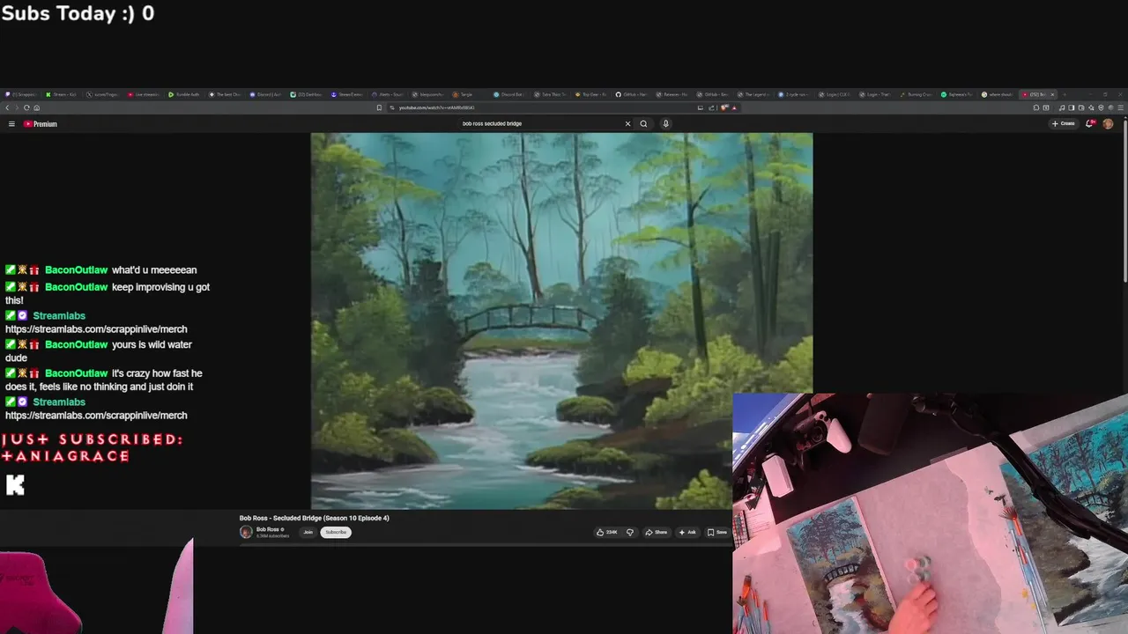Click the webcam overlay of painting desk
The image size is (1128, 634).
tap(930, 513)
